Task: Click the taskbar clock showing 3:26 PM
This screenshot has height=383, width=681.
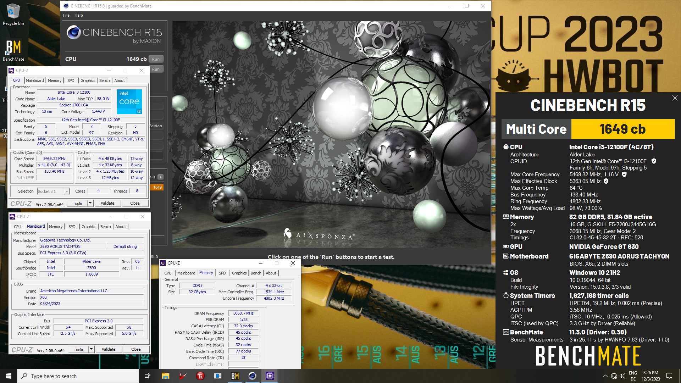Action: [x=650, y=376]
